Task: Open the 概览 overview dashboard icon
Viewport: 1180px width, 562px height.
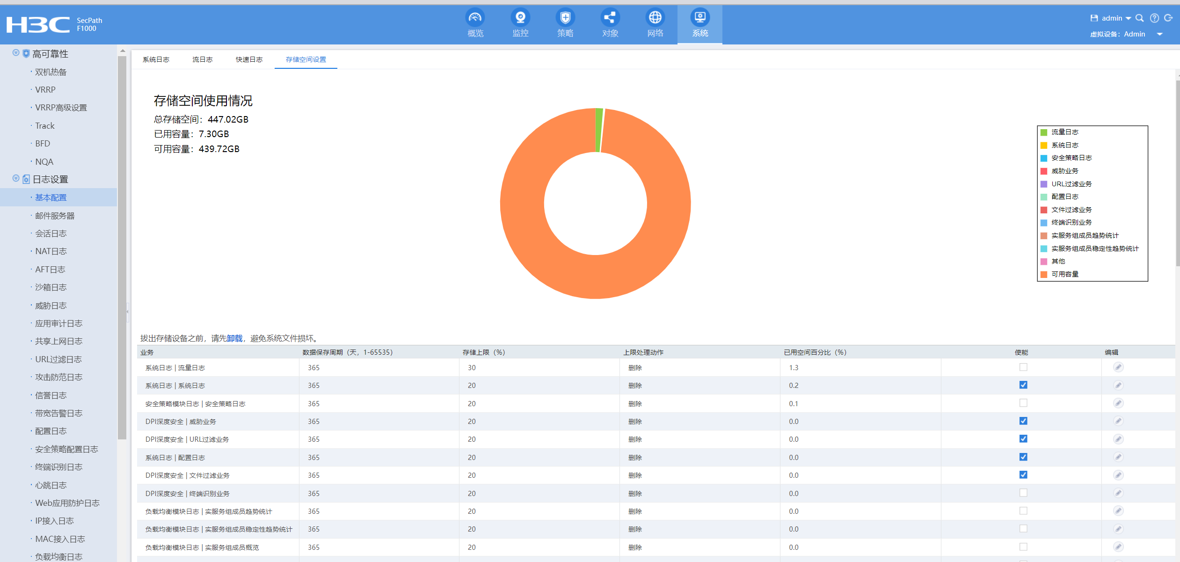Action: coord(475,18)
